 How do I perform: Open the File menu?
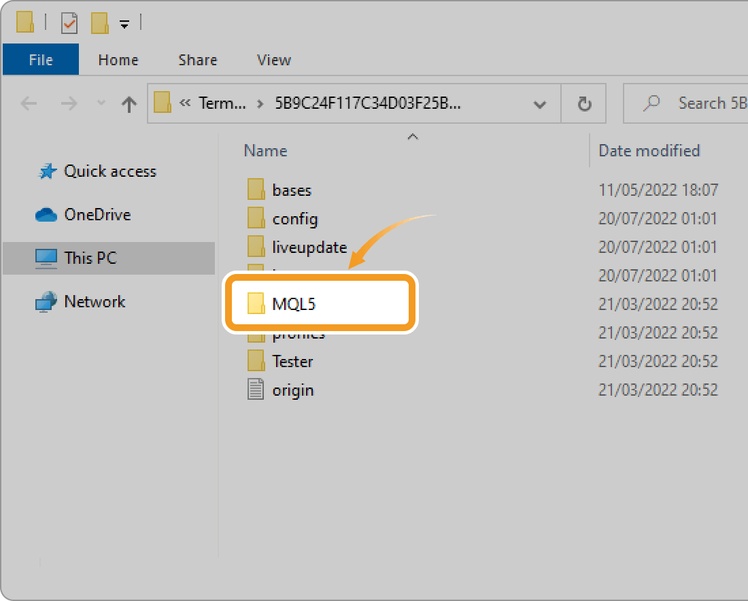tap(41, 60)
